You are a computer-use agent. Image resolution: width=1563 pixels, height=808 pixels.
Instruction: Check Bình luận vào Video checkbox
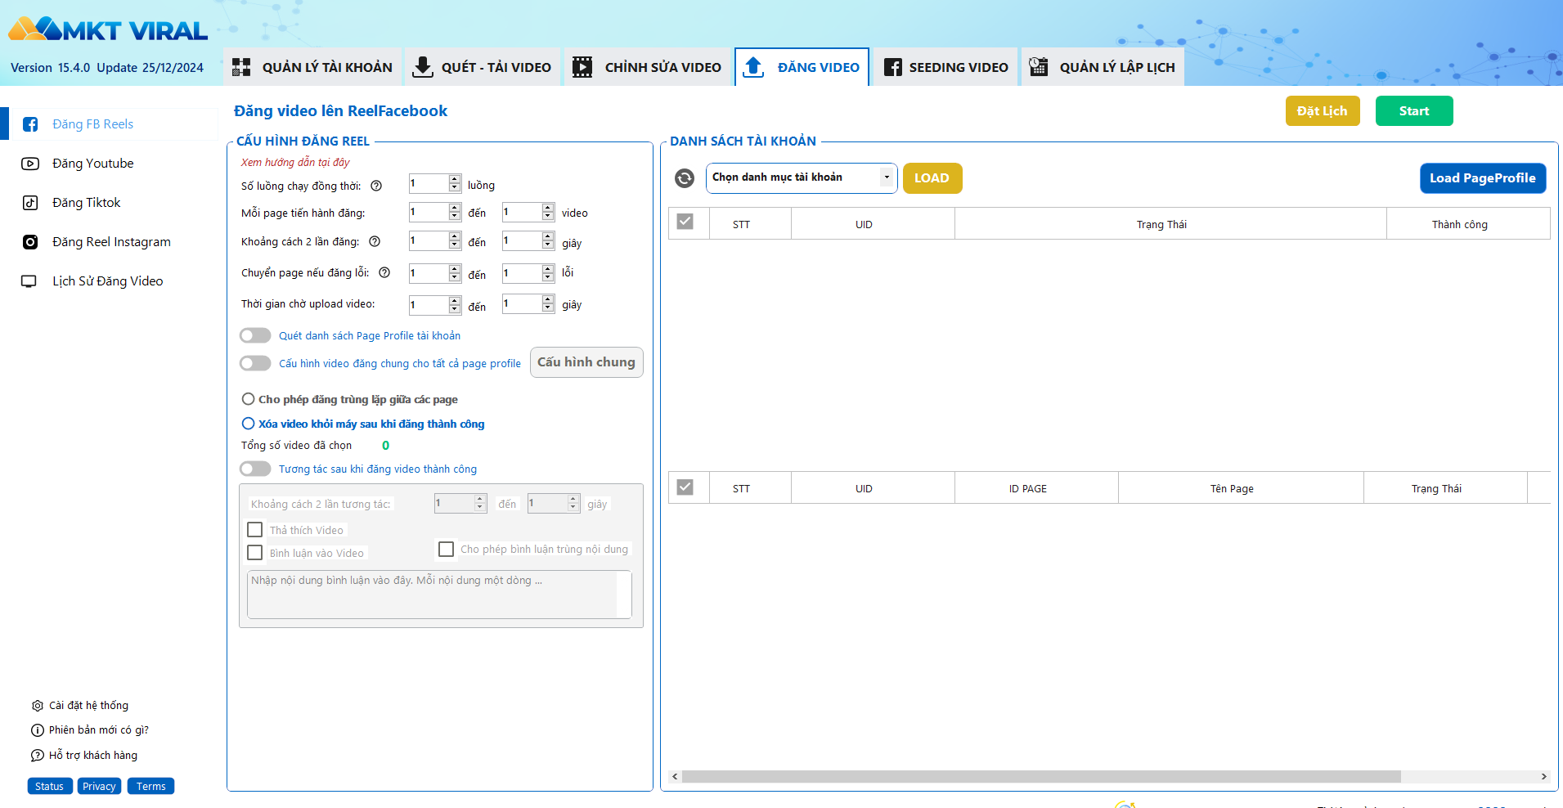(255, 553)
